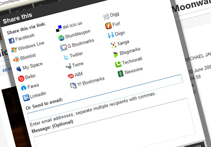Click the Xanga colored squares icon
This screenshot has width=211, height=147.
tap(113, 45)
